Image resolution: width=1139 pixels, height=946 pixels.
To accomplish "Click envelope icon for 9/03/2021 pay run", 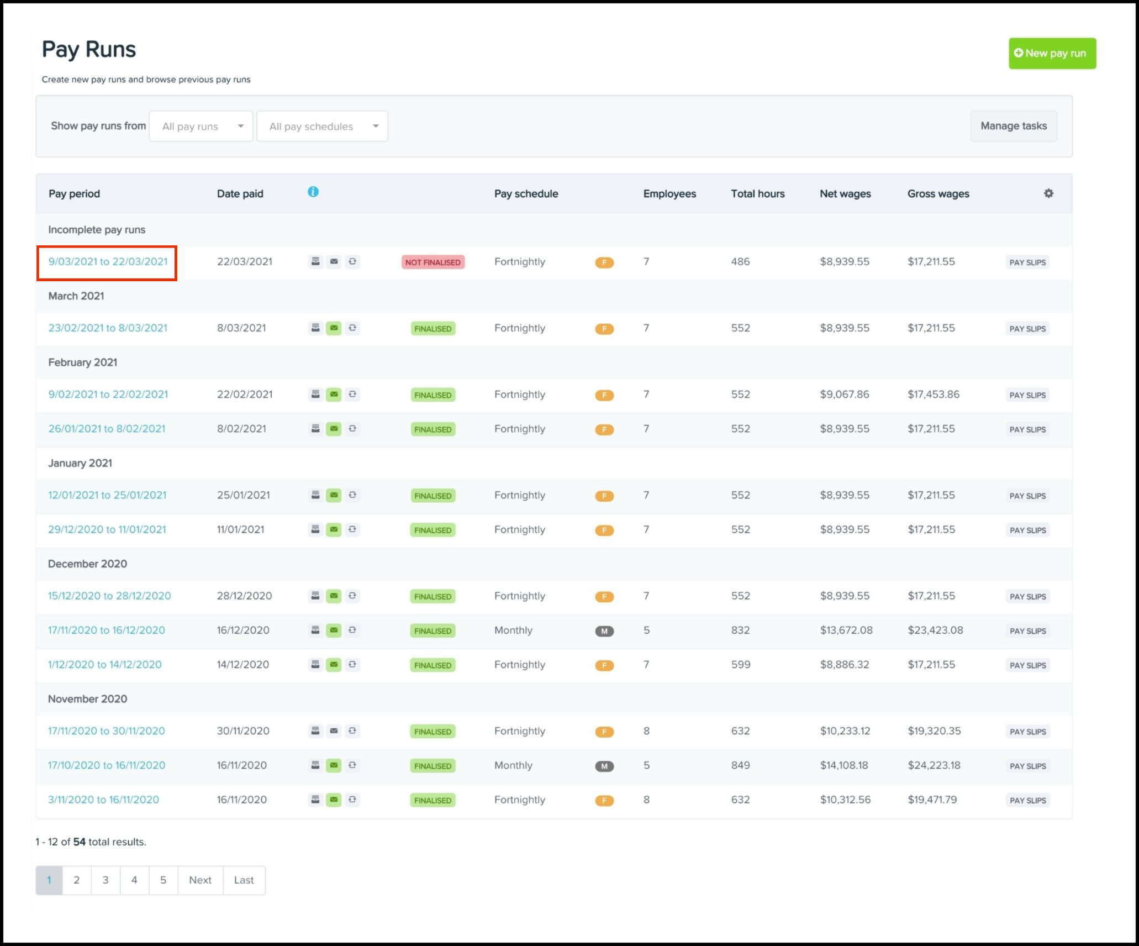I will coord(334,261).
